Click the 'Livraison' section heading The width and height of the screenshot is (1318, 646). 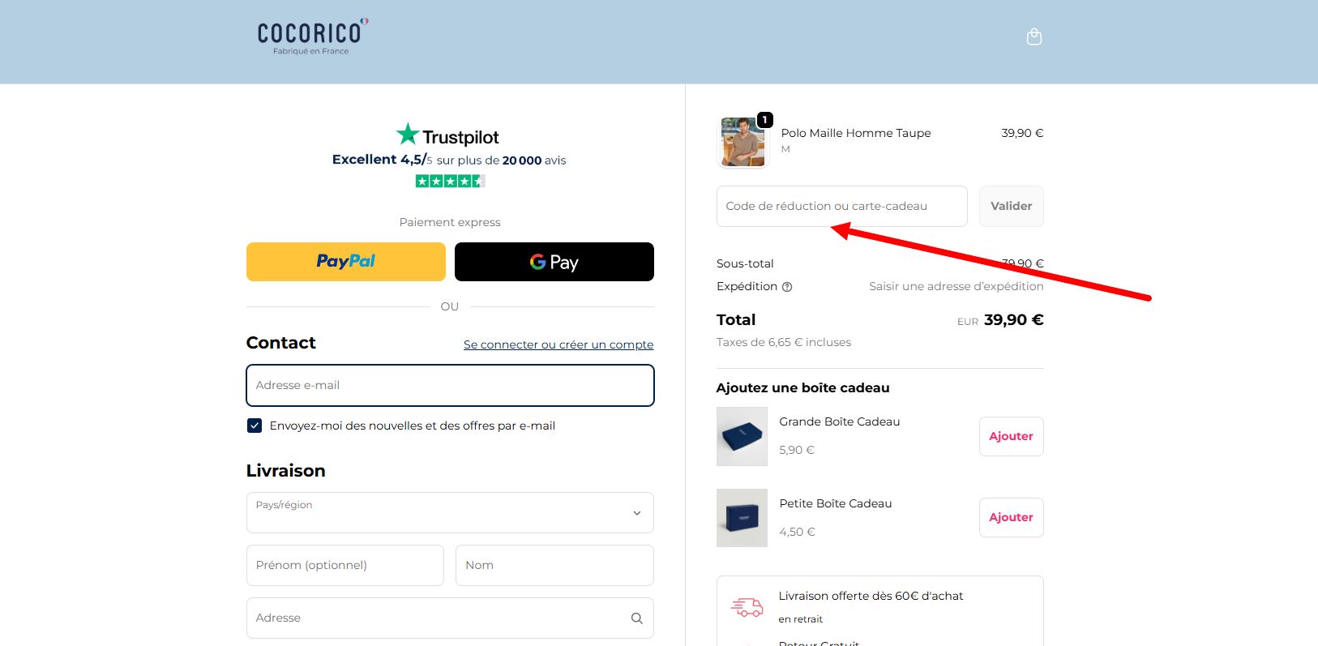click(x=286, y=471)
